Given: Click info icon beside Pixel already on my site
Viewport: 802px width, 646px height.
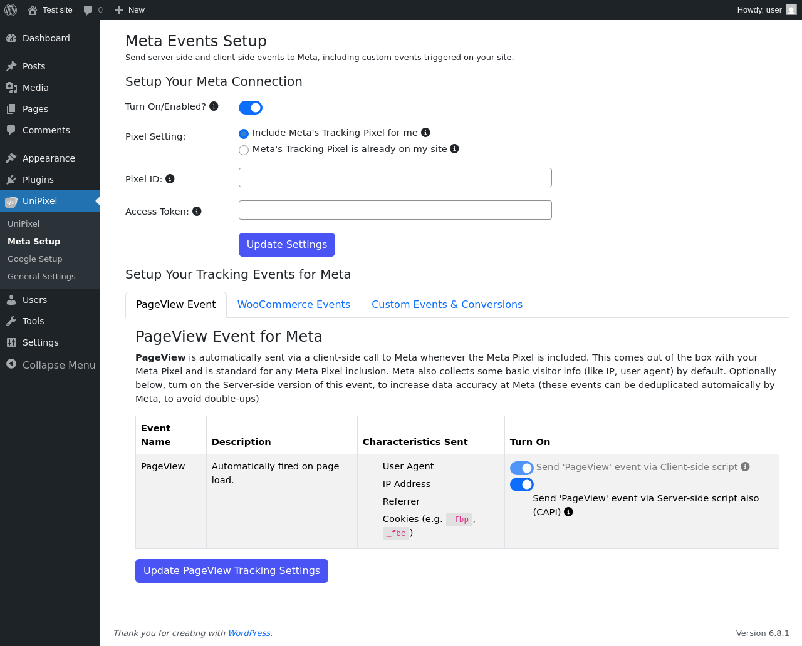Looking at the screenshot, I should [x=455, y=148].
